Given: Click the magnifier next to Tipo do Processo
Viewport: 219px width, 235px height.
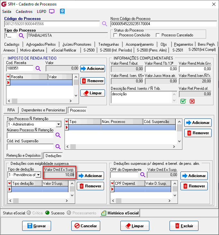Looking at the screenshot, I should (21, 35).
